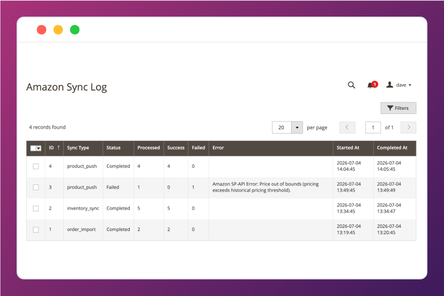Image resolution: width=444 pixels, height=296 pixels.
Task: Click the yellow minimize window button
Action: pos(58,30)
